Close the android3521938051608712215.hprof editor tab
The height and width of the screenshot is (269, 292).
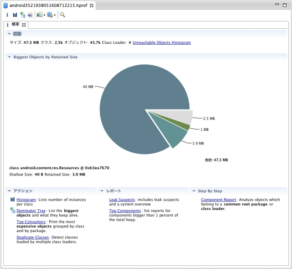(91, 5)
